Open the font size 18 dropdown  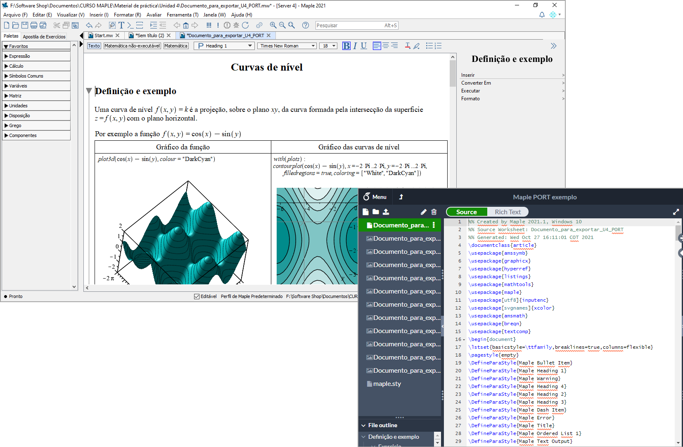pos(328,46)
